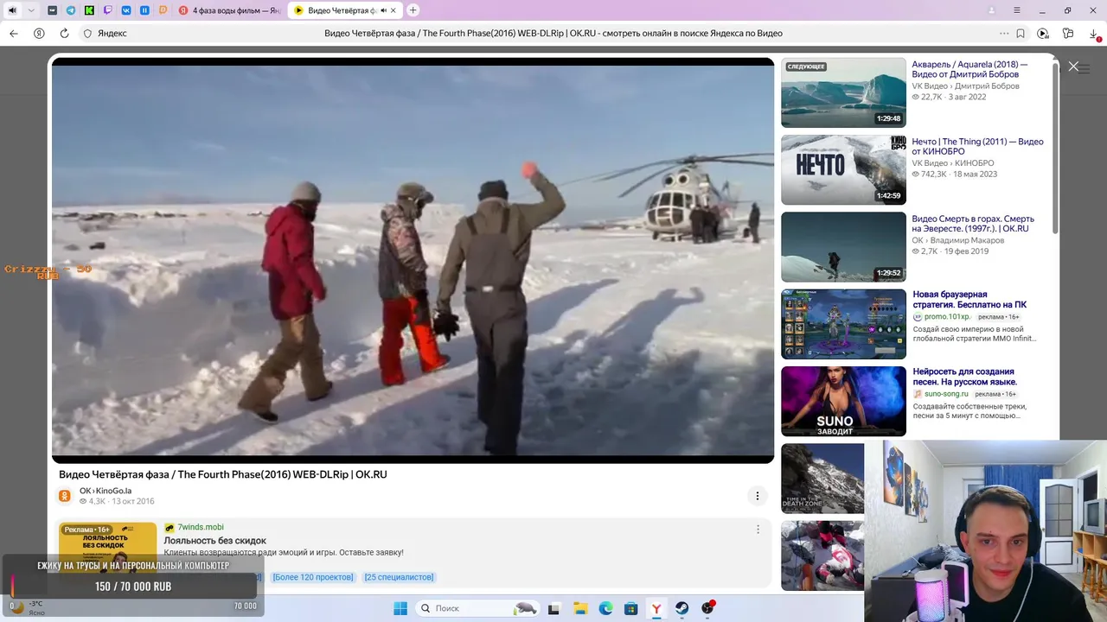Screen dimensions: 1107x622
Task: Open the browser extensions icon
Action: pos(1068,33)
